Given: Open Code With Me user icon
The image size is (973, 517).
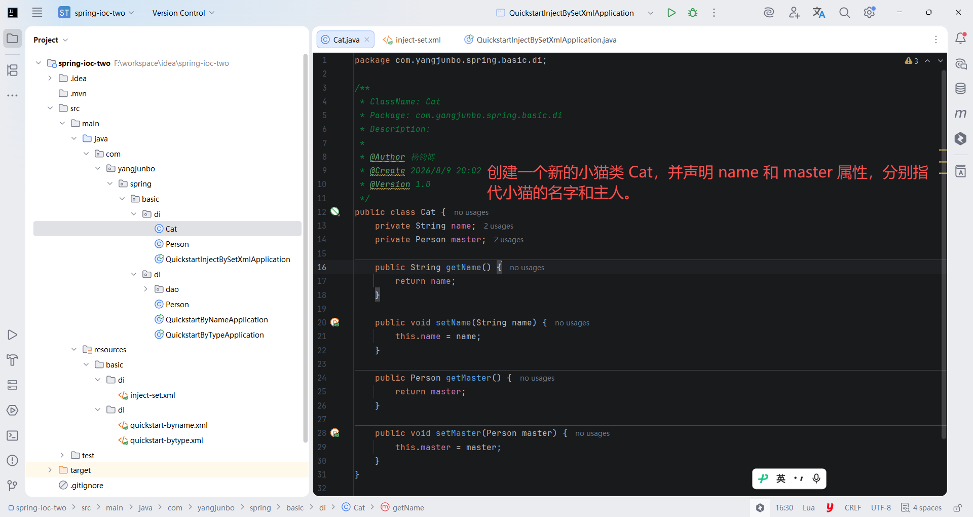Looking at the screenshot, I should tap(794, 13).
